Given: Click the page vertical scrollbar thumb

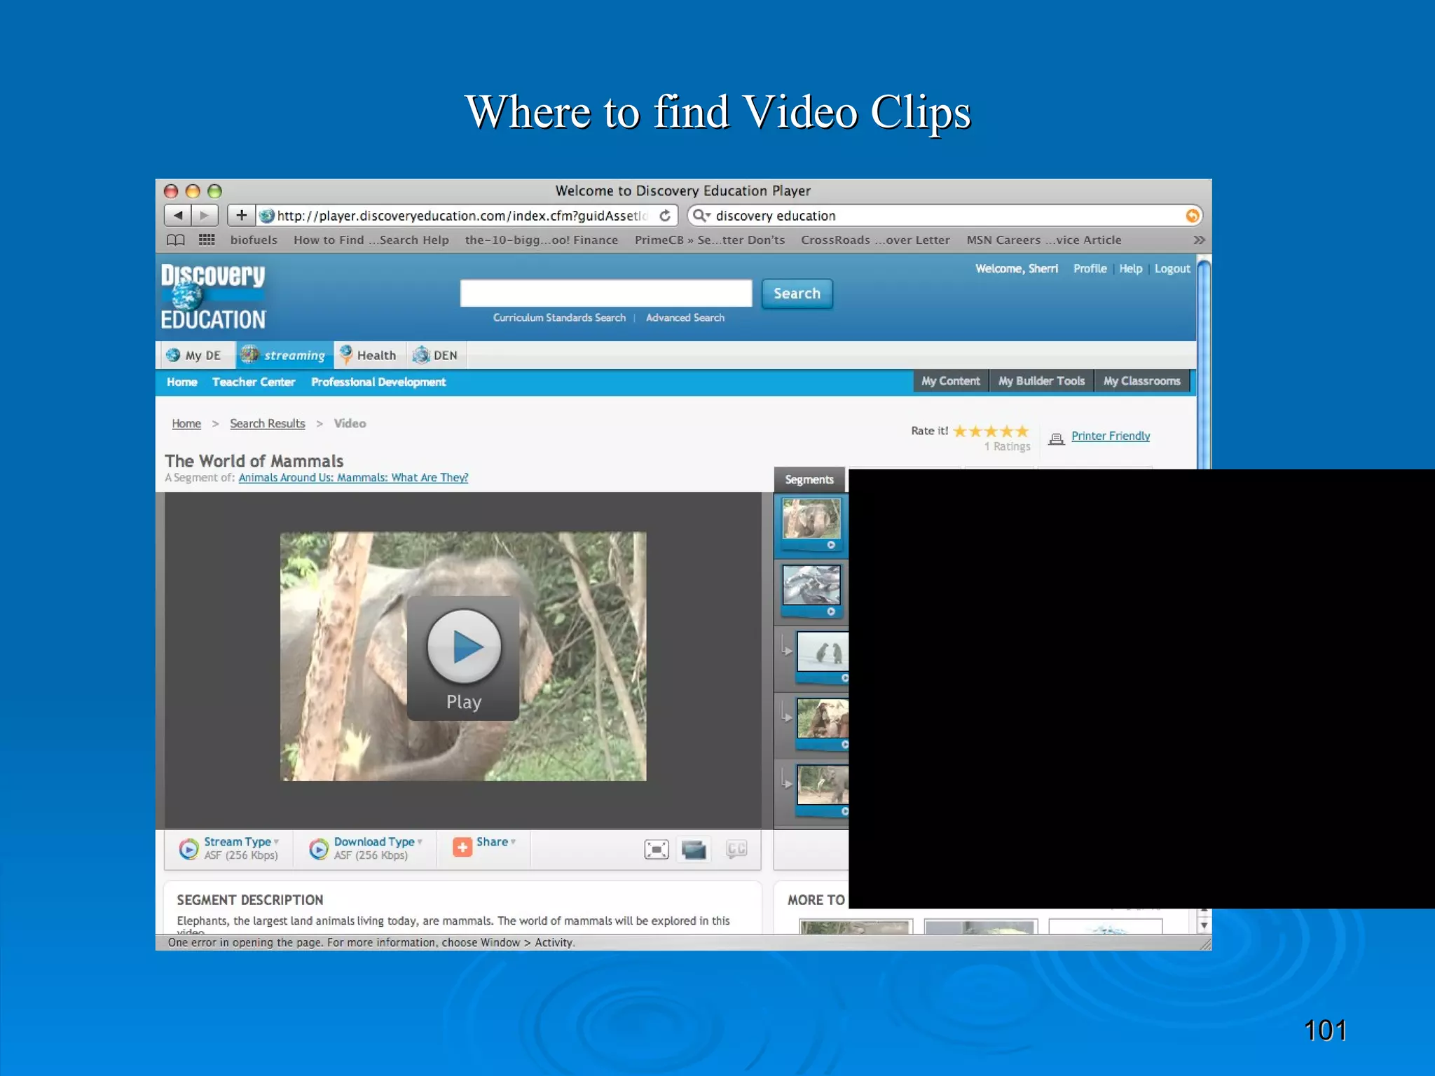Looking at the screenshot, I should pyautogui.click(x=1204, y=364).
